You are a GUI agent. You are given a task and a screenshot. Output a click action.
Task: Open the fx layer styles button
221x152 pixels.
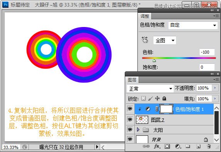tap(157, 146)
